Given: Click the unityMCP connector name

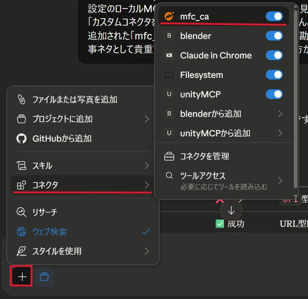Looking at the screenshot, I should (x=200, y=94).
